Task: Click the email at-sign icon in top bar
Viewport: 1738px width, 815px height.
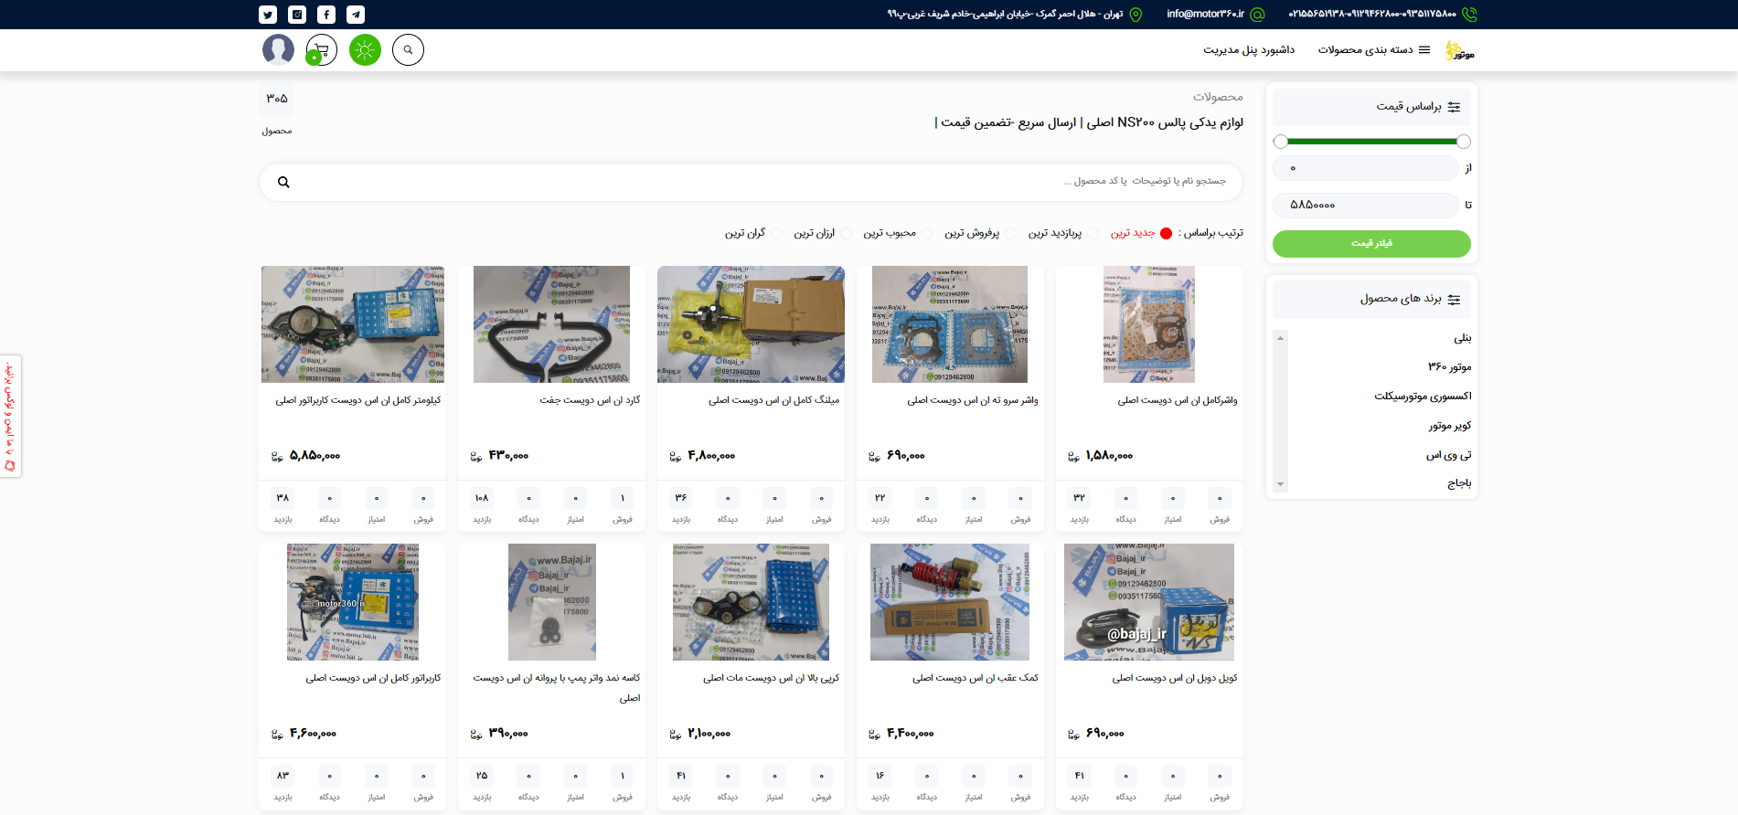Action: (1258, 15)
